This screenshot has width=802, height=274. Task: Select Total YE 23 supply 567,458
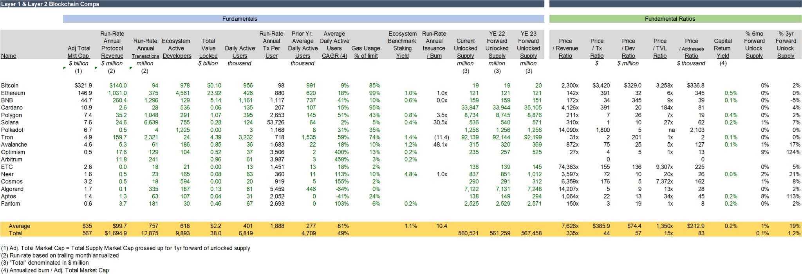point(531,233)
